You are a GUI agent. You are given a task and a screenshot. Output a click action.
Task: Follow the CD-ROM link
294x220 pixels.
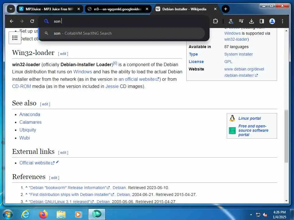(x=21, y=87)
